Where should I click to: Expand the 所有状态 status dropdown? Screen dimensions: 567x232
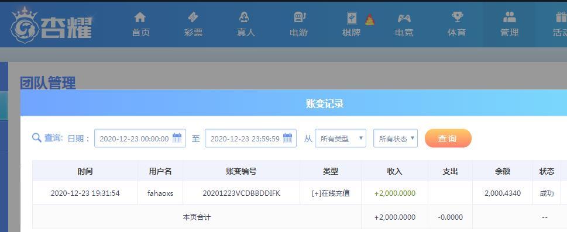(395, 138)
